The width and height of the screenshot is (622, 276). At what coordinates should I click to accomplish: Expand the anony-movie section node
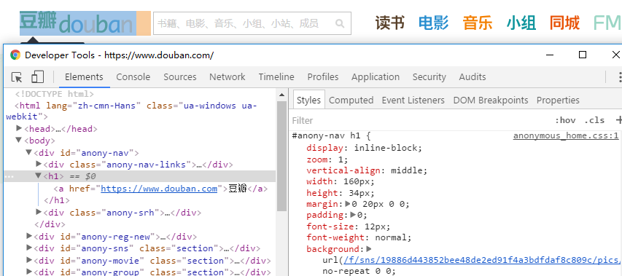point(29,260)
